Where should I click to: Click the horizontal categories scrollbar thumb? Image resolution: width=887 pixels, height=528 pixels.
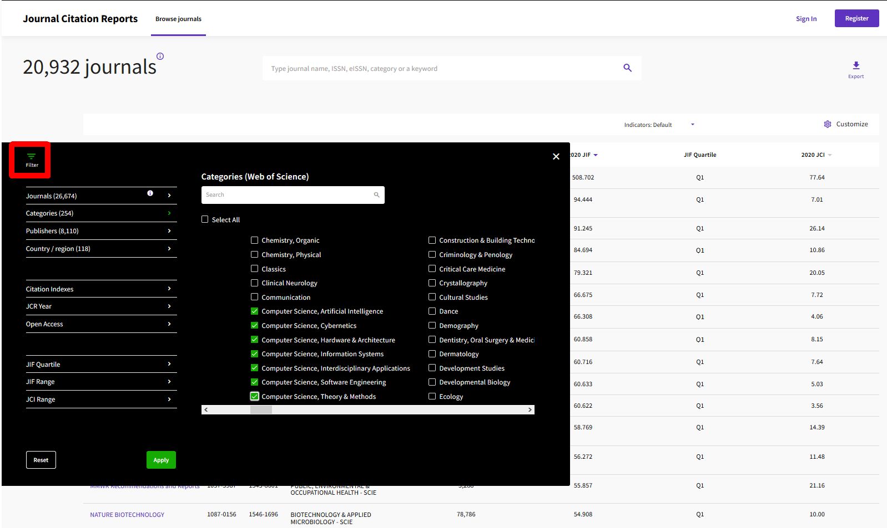click(261, 410)
